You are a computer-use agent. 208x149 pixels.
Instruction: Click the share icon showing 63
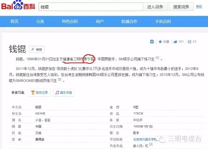pos(189,42)
